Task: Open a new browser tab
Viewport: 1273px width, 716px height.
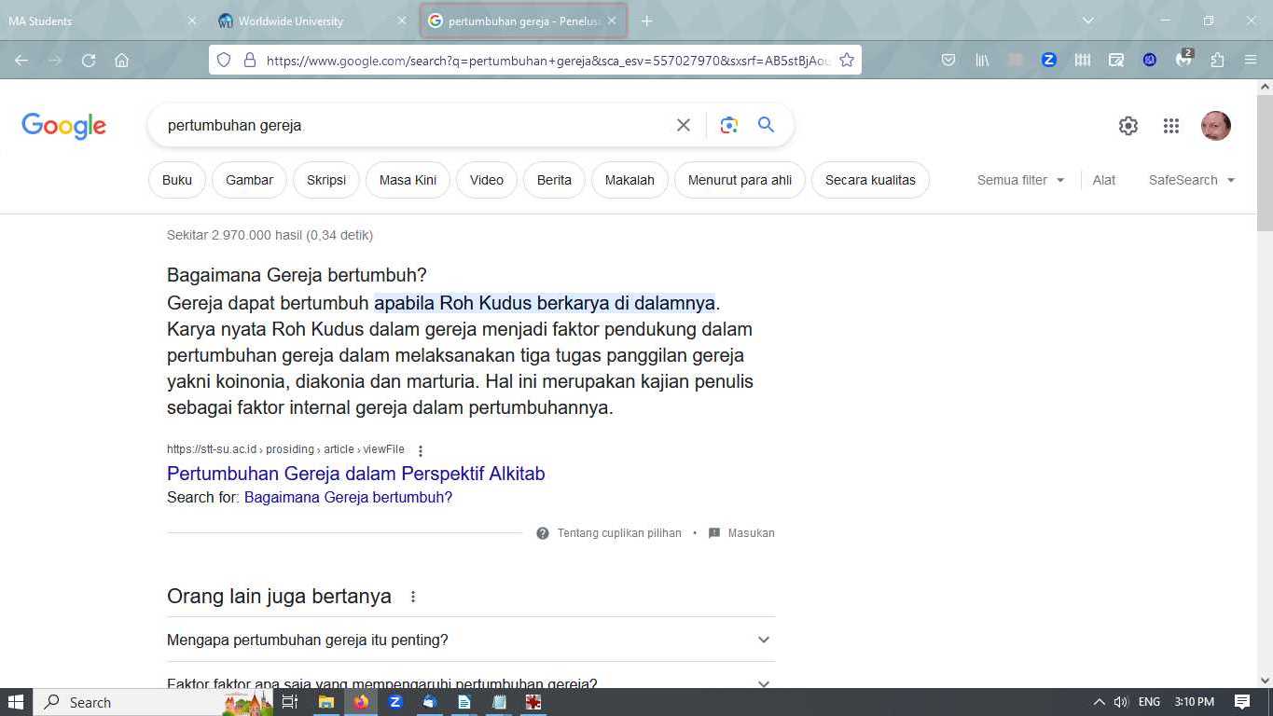Action: click(646, 21)
